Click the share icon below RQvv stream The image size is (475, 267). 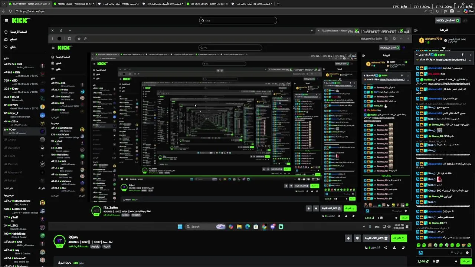pos(385,248)
